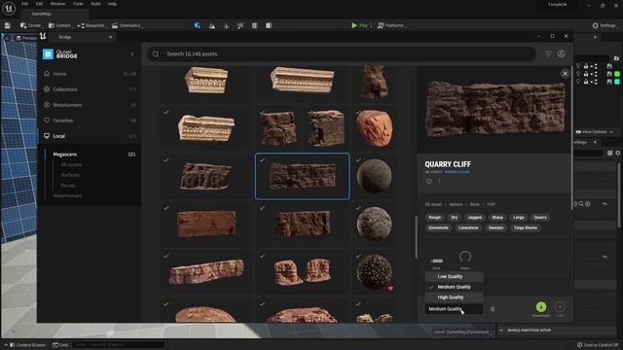Open the Bridge account profile icon
The width and height of the screenshot is (623, 350).
(562, 54)
